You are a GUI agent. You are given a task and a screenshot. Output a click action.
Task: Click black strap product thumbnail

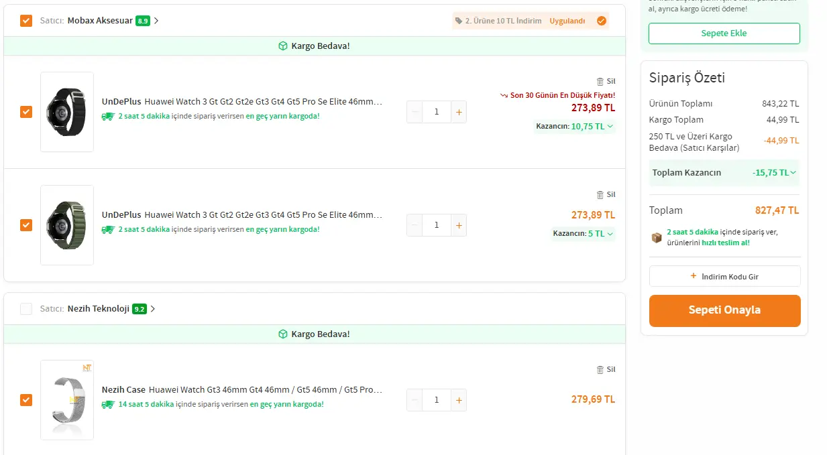click(x=67, y=112)
